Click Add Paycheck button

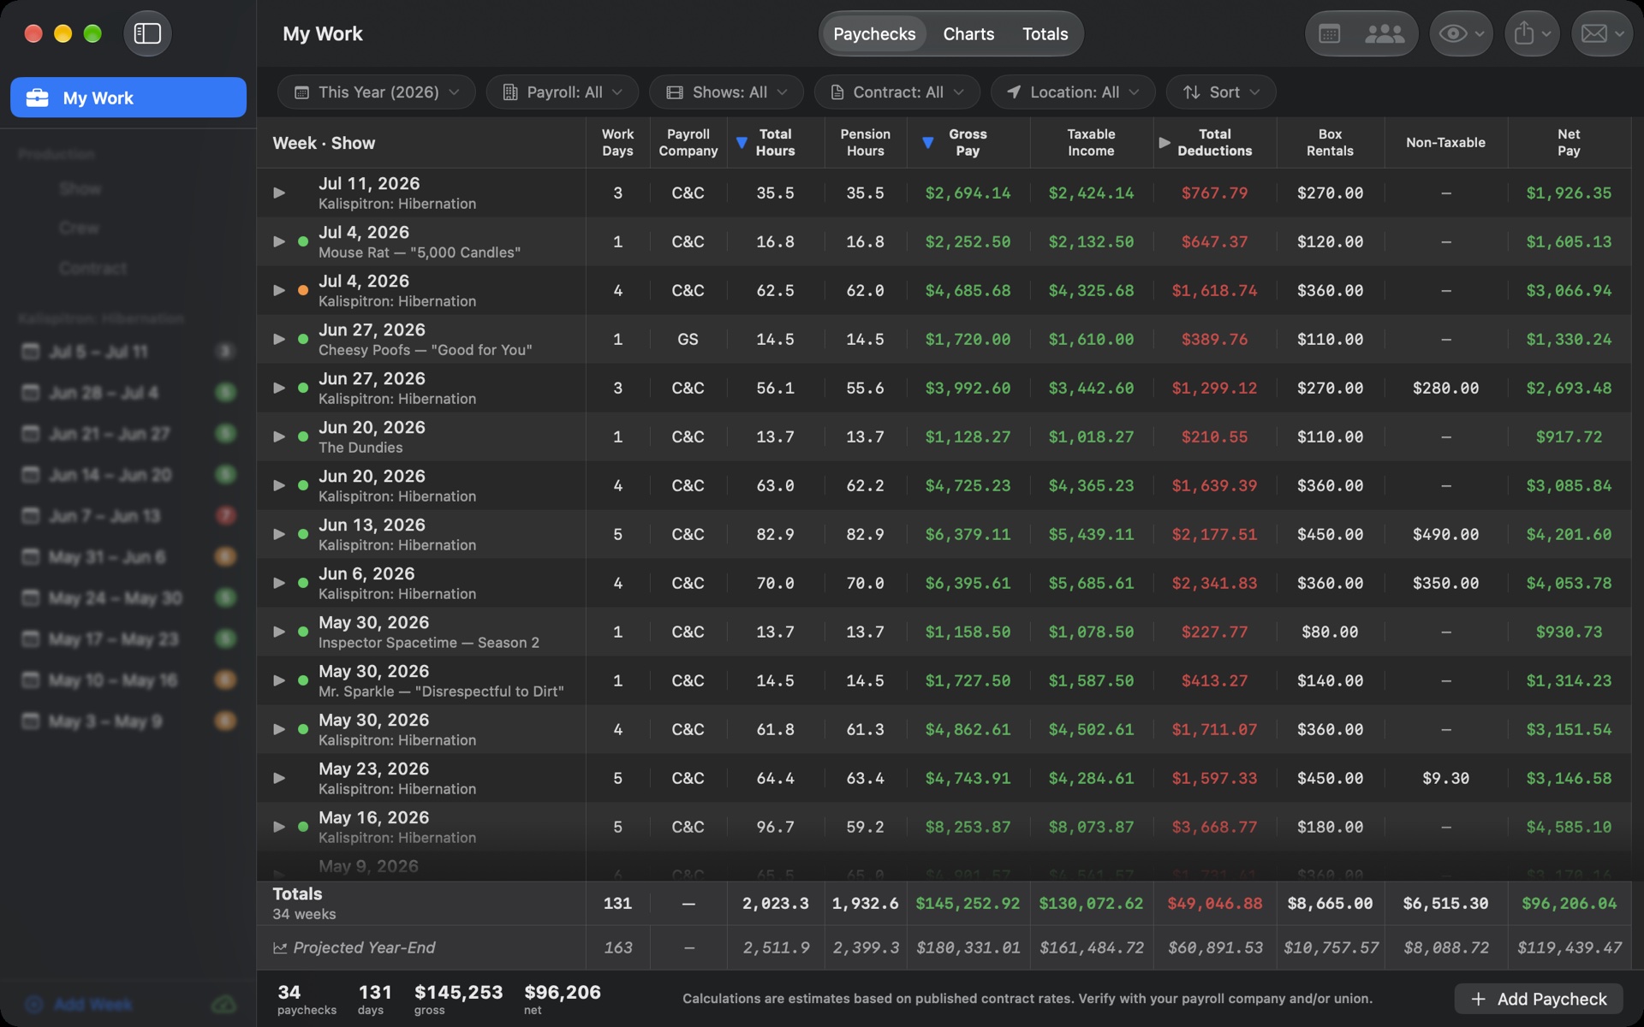coord(1539,999)
